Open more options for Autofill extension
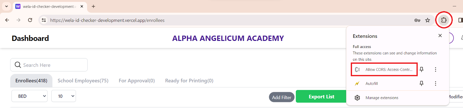Image resolution: width=463 pixels, height=108 pixels. click(436, 83)
